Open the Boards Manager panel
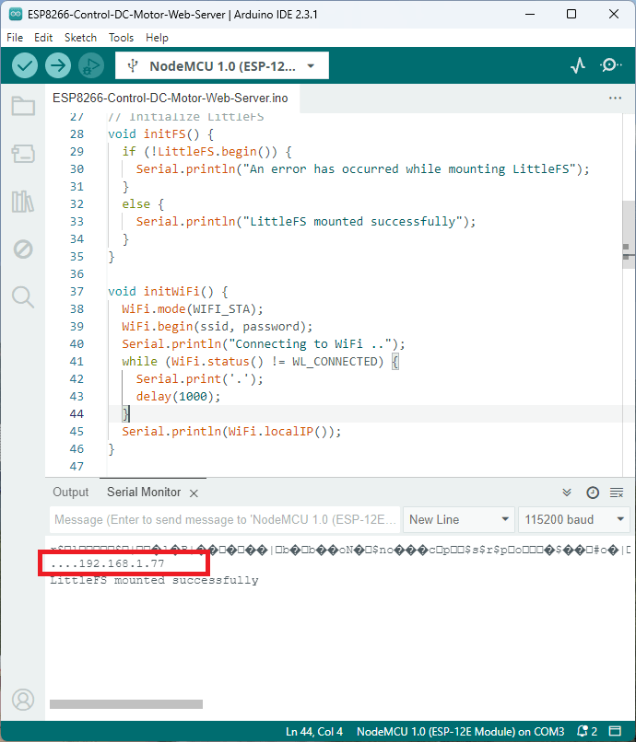The width and height of the screenshot is (636, 742). (23, 154)
